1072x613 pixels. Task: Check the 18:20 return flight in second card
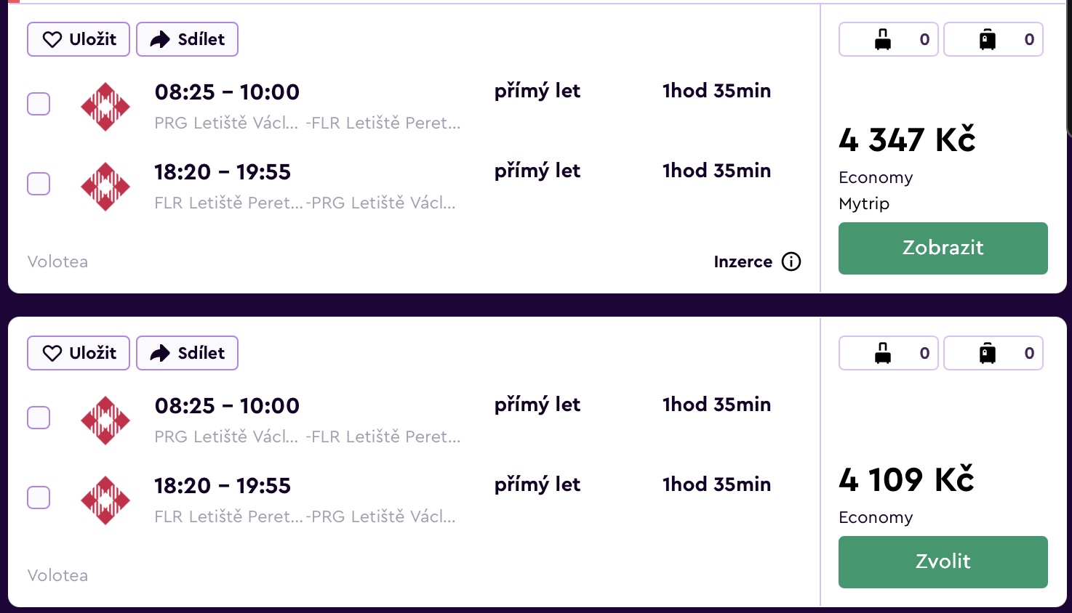pos(39,498)
